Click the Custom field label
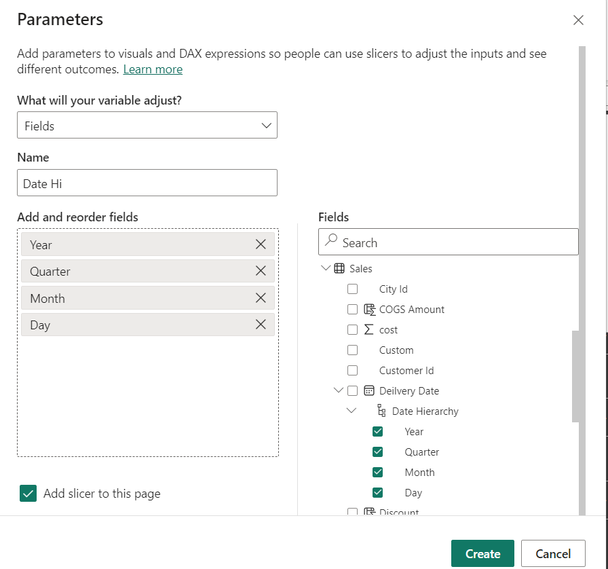 [x=396, y=350]
